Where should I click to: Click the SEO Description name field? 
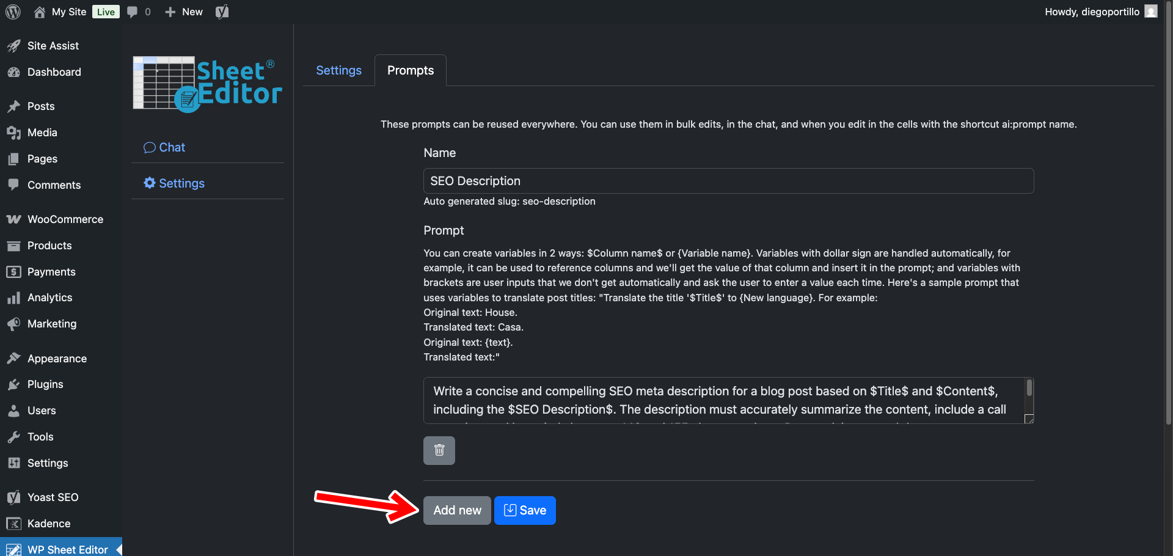(x=728, y=181)
